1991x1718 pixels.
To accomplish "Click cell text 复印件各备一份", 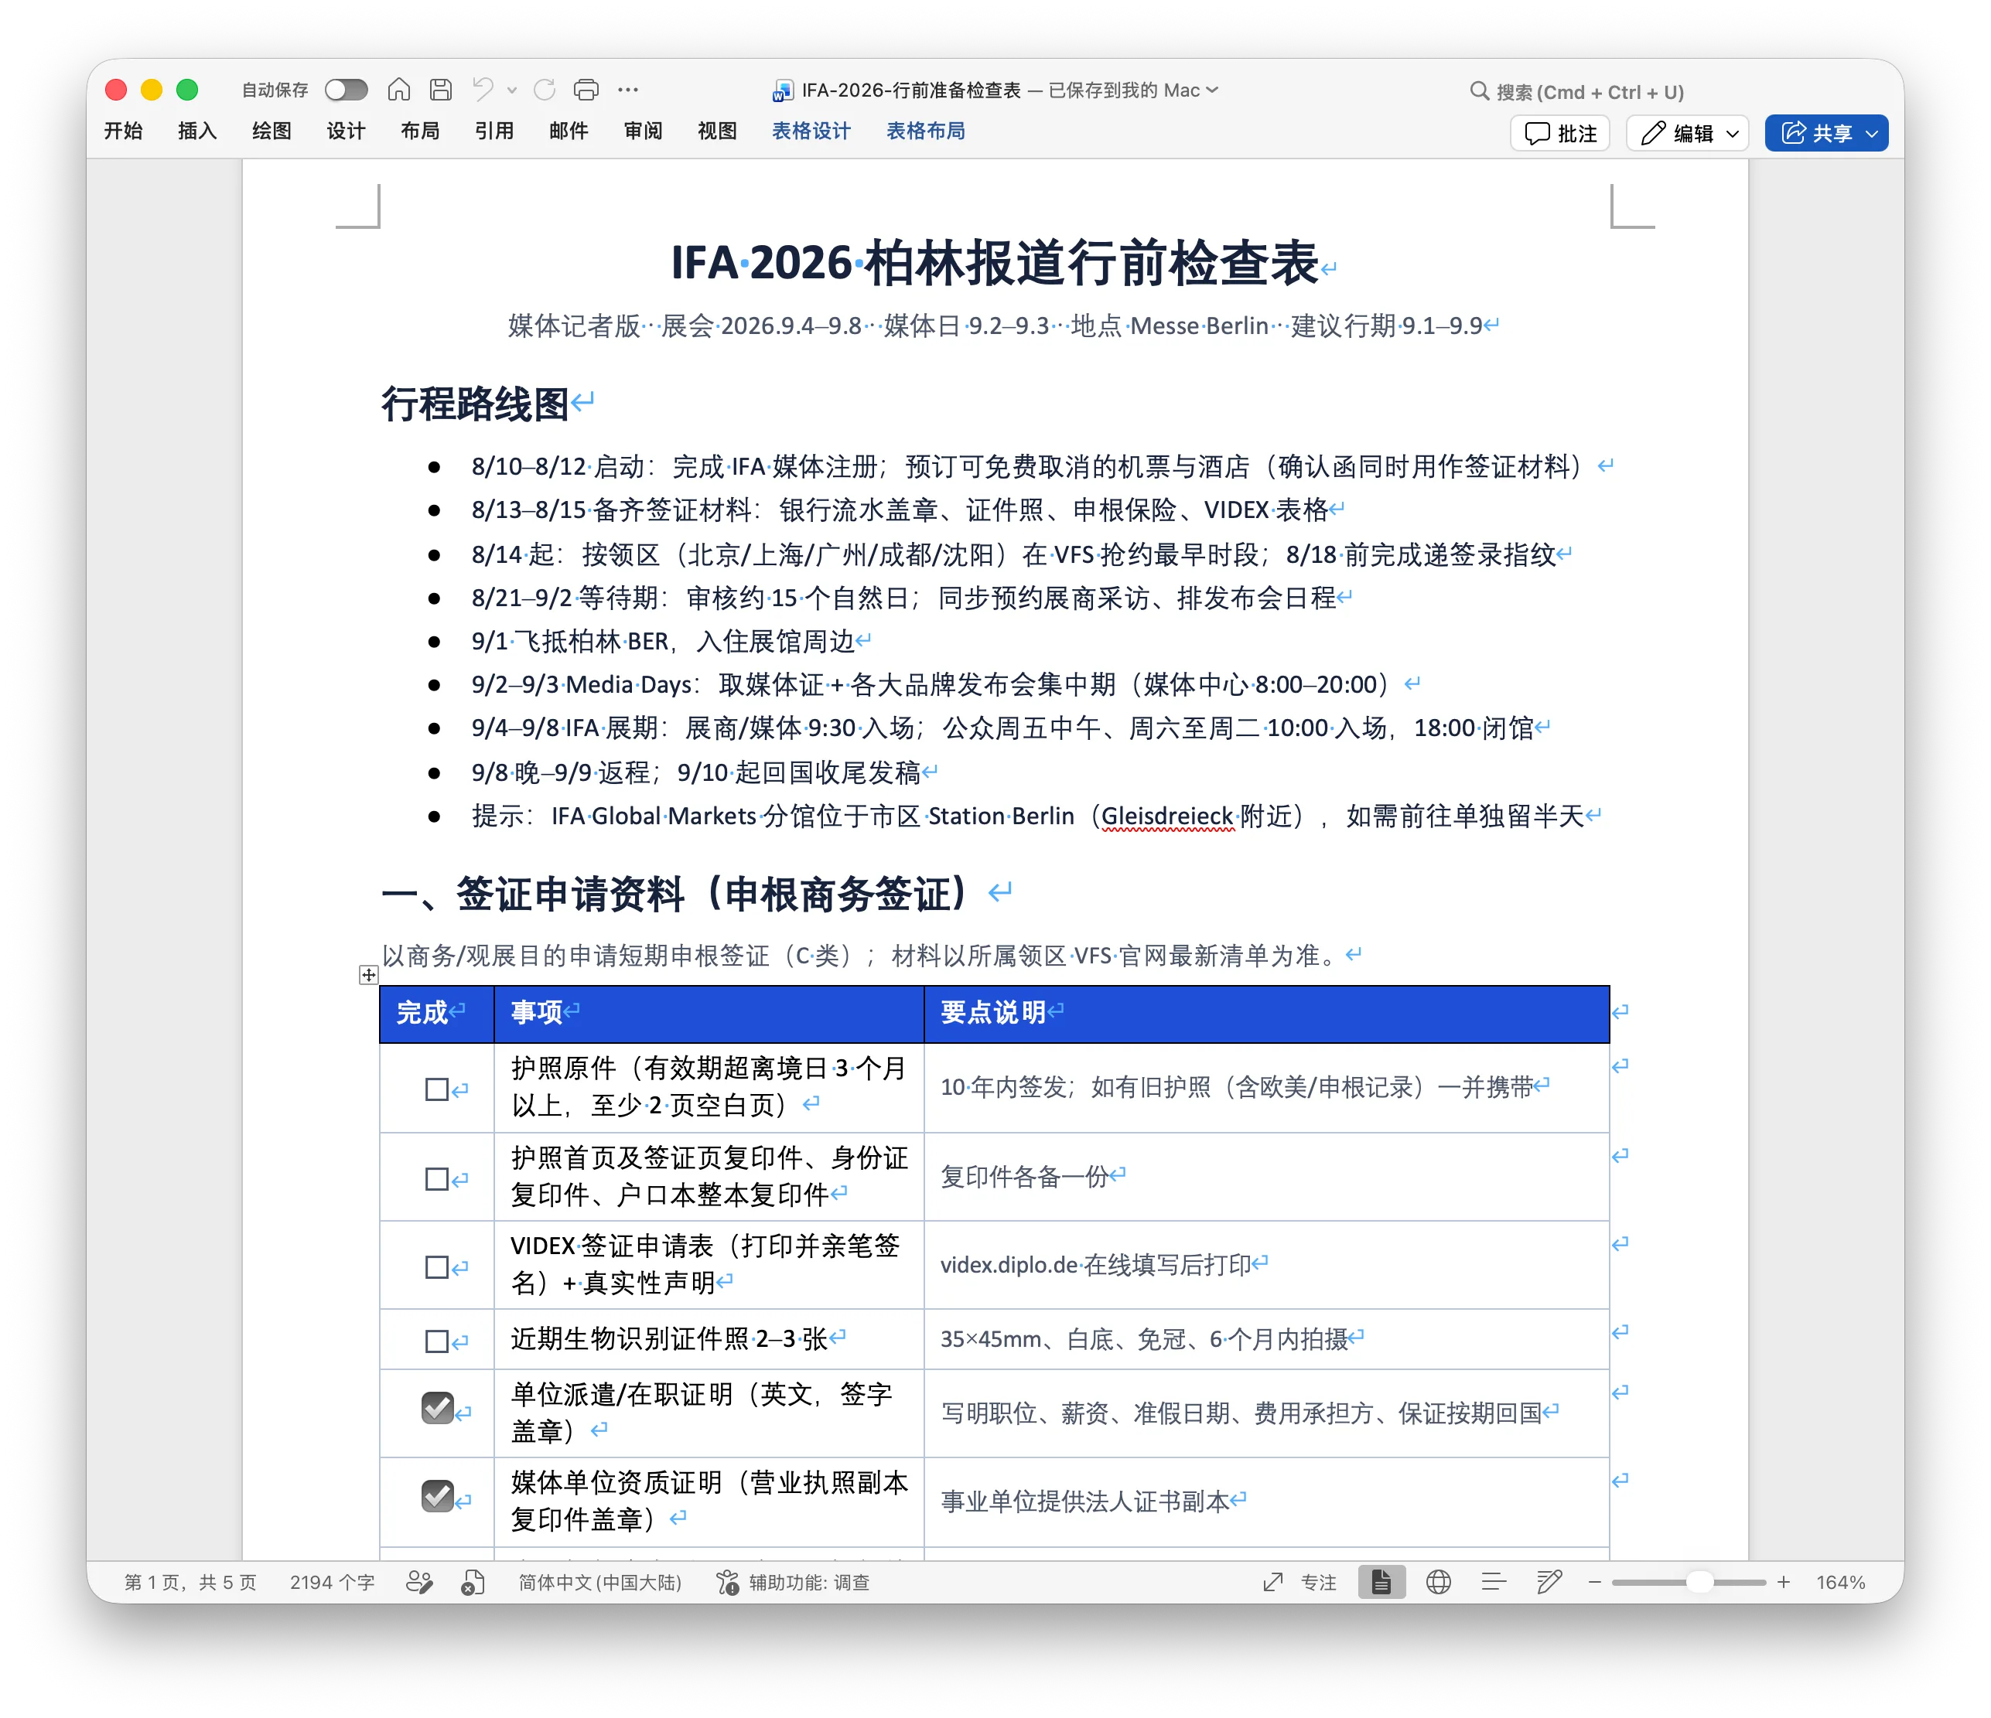I will pyautogui.click(x=1024, y=1176).
